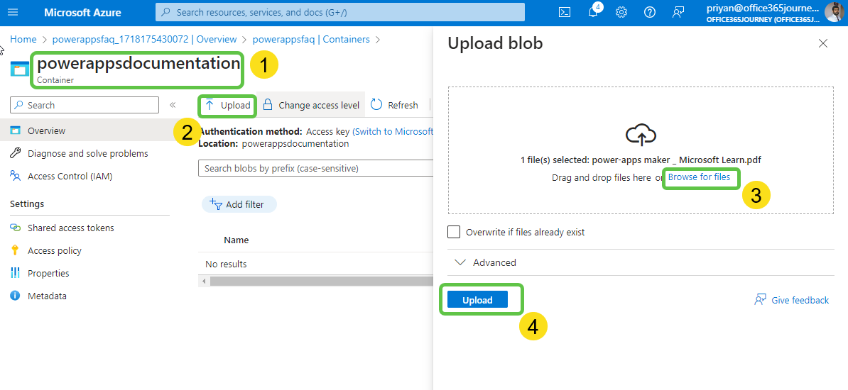Click Switch to Microsoft authentication link
This screenshot has height=390, width=848.
tap(393, 131)
